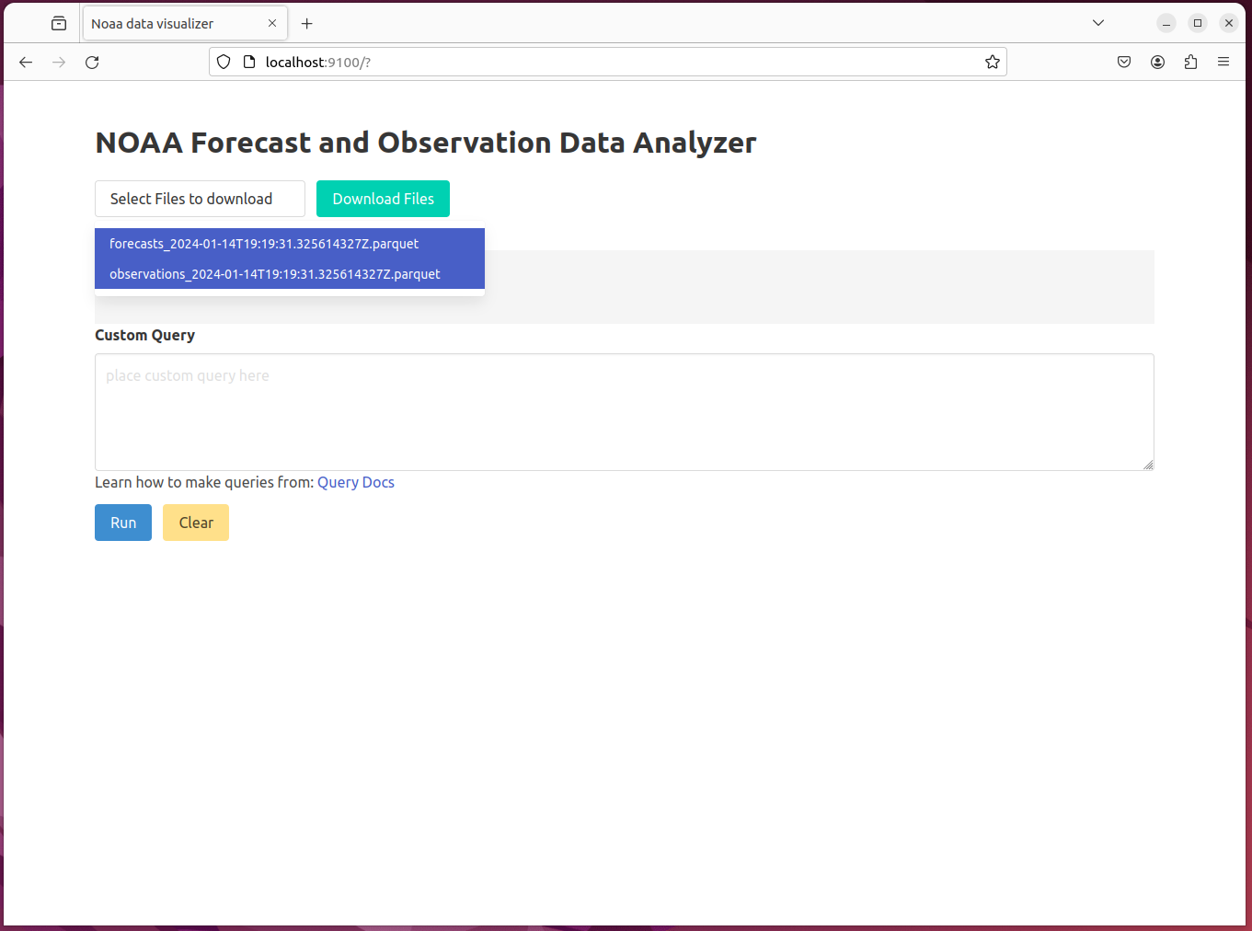The image size is (1252, 931).
Task: Bookmark this page with star icon
Action: click(x=993, y=62)
